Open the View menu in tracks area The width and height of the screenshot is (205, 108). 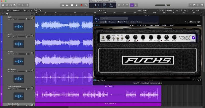point(26,10)
